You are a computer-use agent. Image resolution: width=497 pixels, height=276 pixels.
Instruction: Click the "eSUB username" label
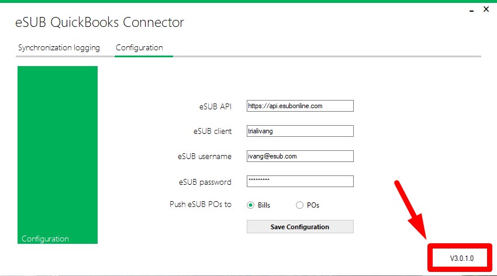coord(205,157)
